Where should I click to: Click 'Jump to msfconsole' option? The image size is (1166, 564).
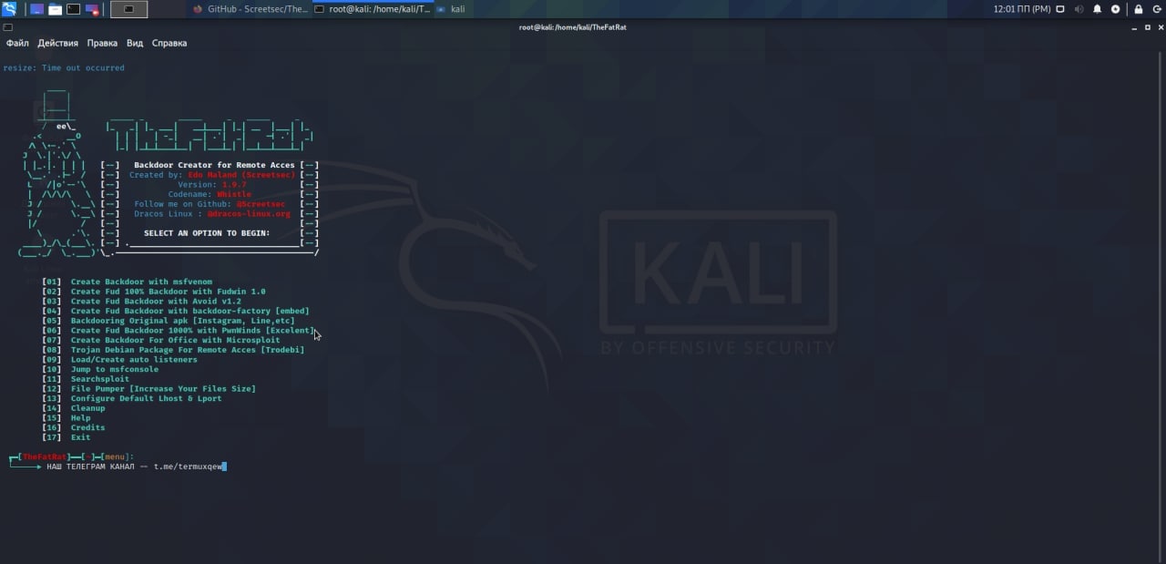pos(115,369)
